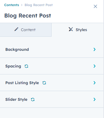Switch to the Content tab
Viewport: 104px width, 118px height.
26,30
